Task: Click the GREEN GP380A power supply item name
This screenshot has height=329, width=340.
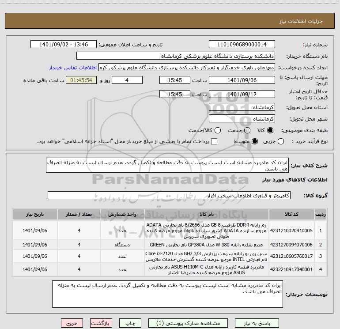Action: 207,245
